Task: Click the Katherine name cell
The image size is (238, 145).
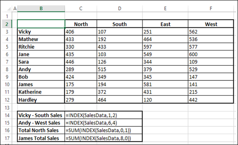Action: [x=41, y=92]
